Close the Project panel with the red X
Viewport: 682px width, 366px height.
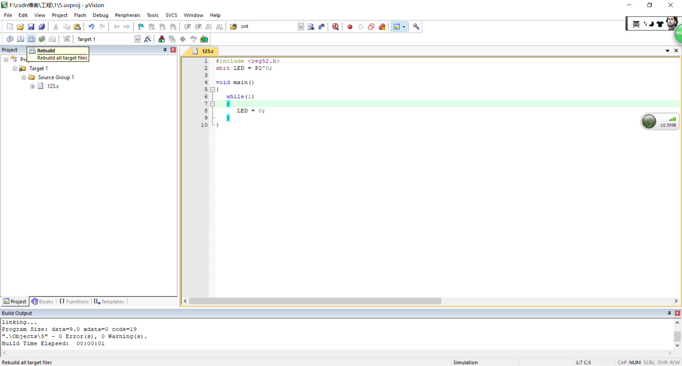173,50
